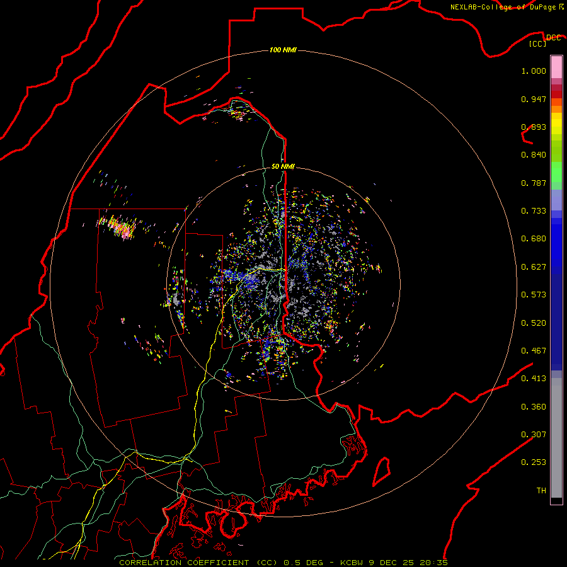Pick the bright green swatch in the color scale
The width and height of the screenshot is (567, 567).
coord(556,171)
